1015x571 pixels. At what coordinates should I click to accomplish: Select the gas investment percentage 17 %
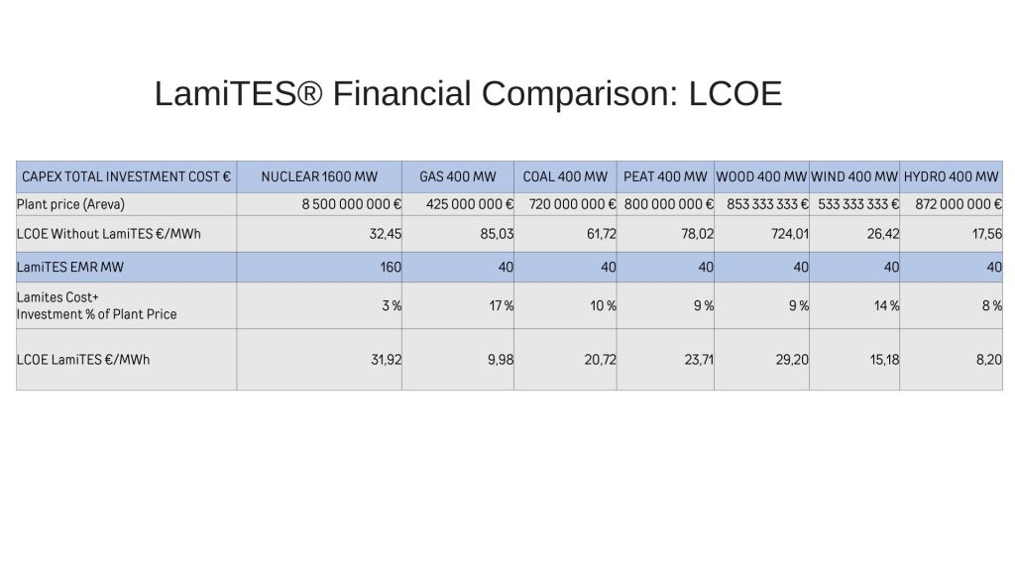click(501, 305)
